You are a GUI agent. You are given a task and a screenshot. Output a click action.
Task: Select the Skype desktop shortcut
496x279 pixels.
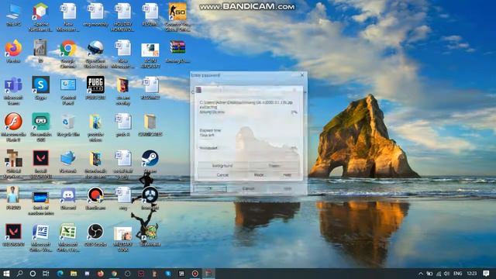point(40,88)
